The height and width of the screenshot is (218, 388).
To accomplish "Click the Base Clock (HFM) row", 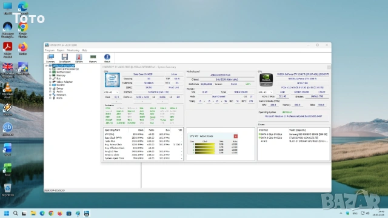I will pos(143,137).
